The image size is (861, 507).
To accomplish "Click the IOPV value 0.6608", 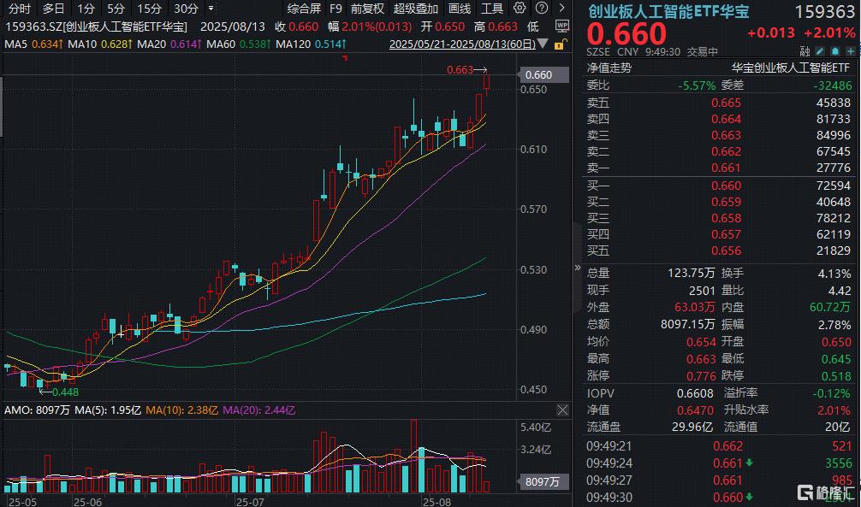I will (695, 393).
